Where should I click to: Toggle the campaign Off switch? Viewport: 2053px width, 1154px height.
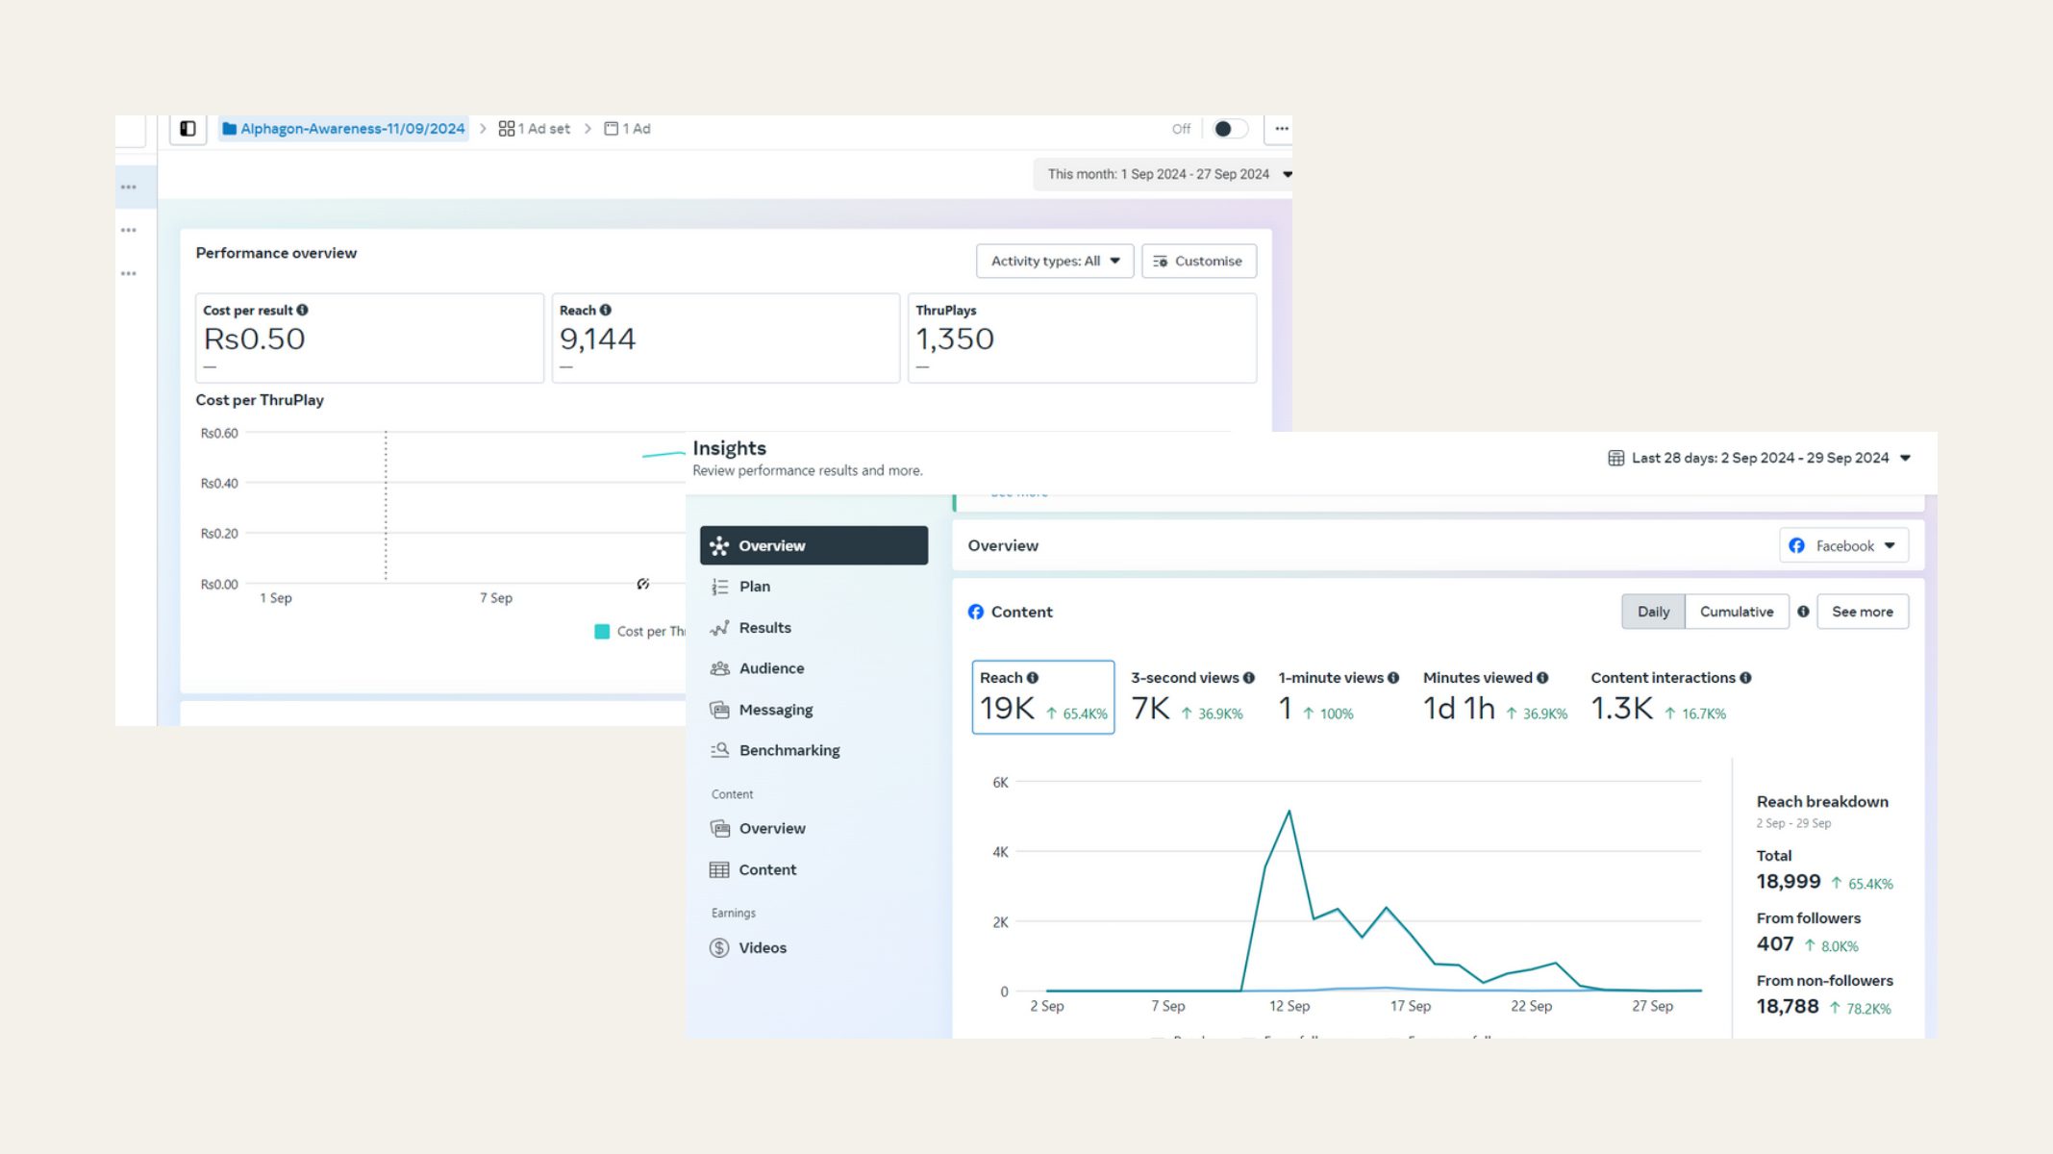click(x=1229, y=129)
